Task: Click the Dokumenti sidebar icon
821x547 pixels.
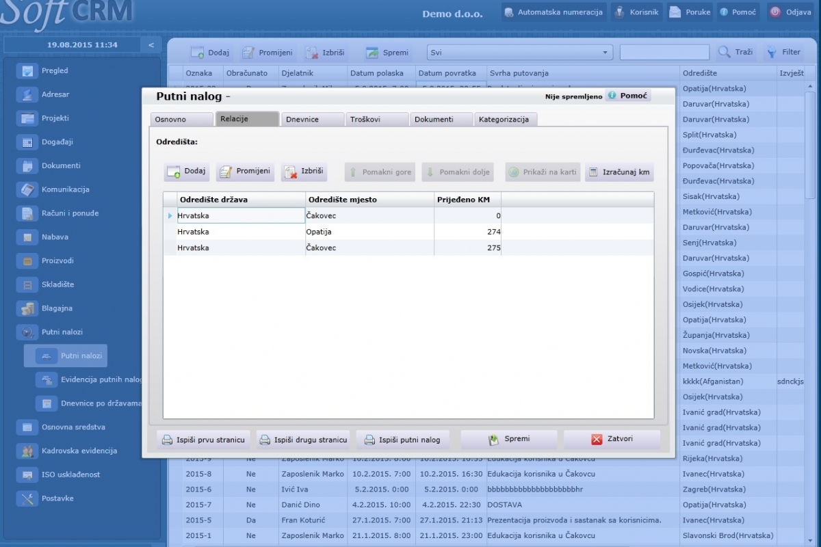Action: pyautogui.click(x=28, y=165)
